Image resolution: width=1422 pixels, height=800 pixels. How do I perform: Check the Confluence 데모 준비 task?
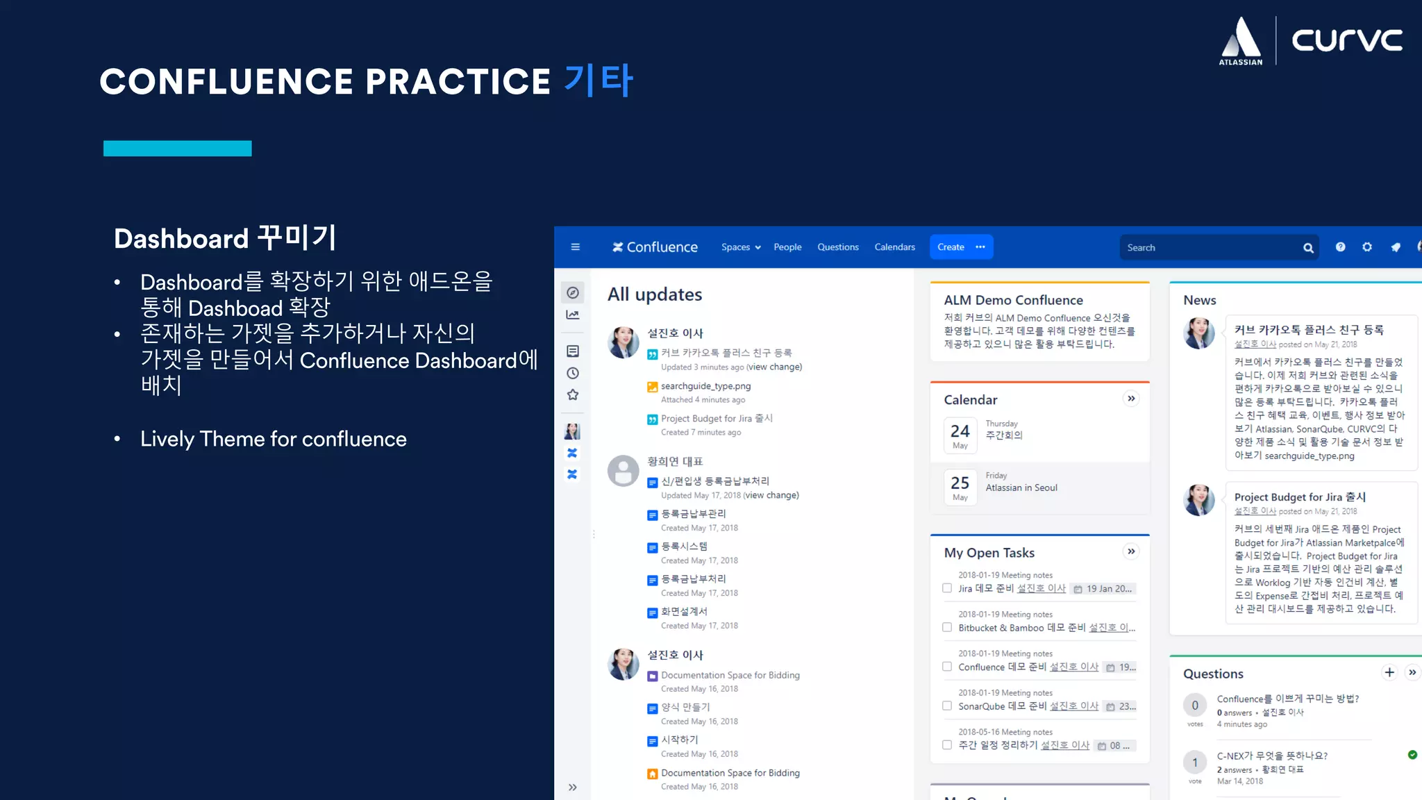[947, 667]
